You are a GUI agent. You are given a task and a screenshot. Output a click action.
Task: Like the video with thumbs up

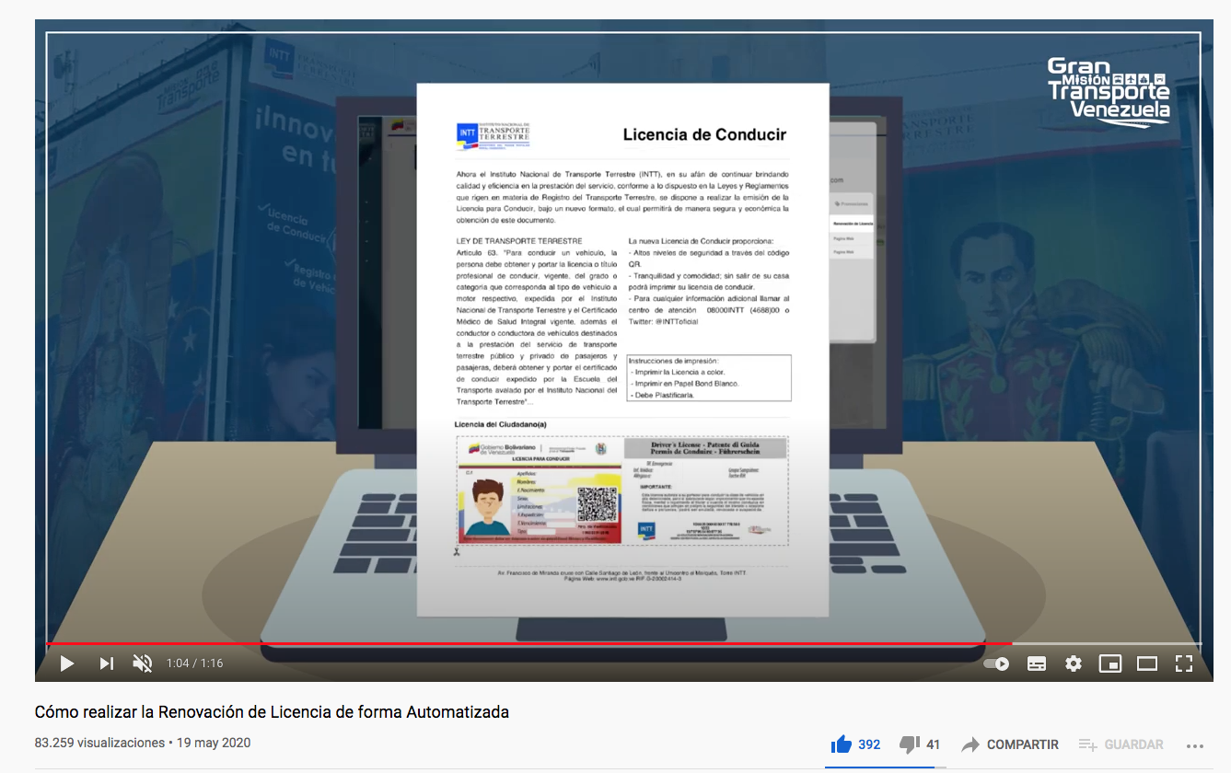855,744
